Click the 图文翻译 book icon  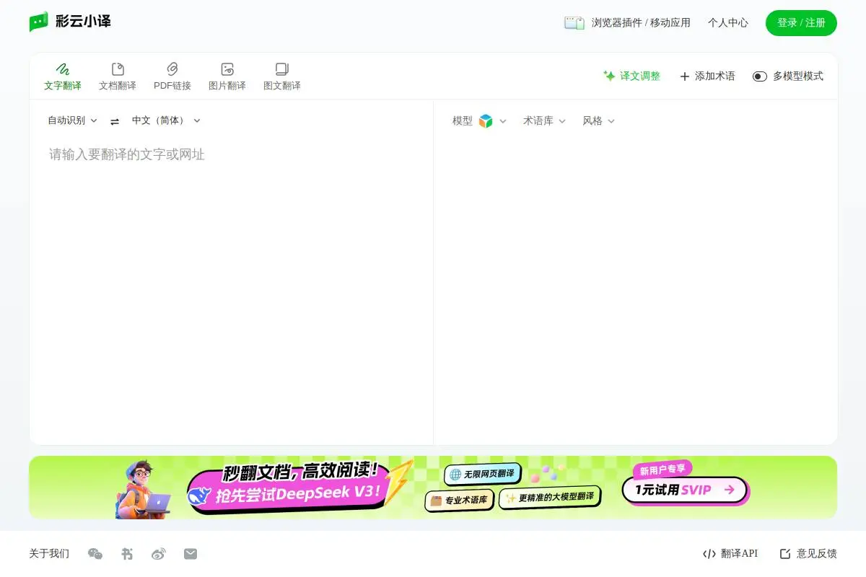click(x=282, y=69)
